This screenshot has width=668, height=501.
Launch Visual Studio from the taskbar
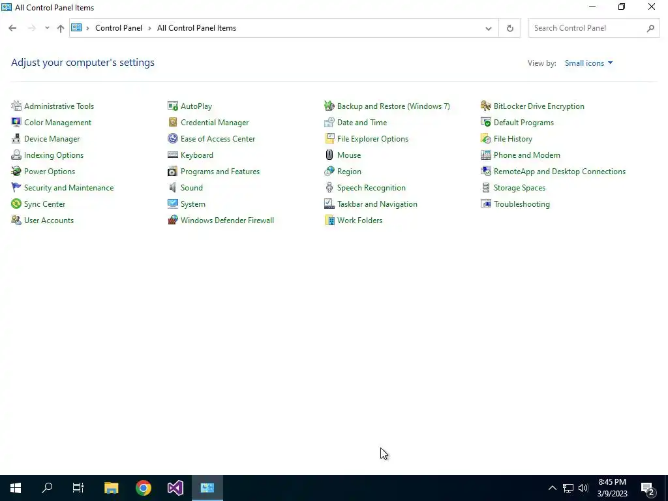175,488
